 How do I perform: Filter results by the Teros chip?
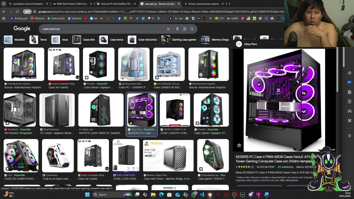click(39, 40)
